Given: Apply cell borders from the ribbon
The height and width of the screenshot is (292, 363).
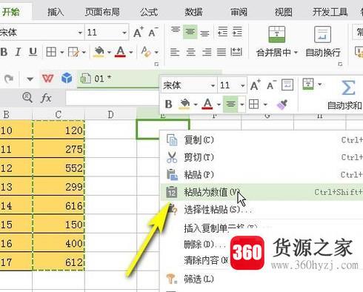Looking at the screenshot, I should 51,52.
